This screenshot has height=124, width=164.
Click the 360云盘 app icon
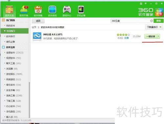click(x=37, y=36)
